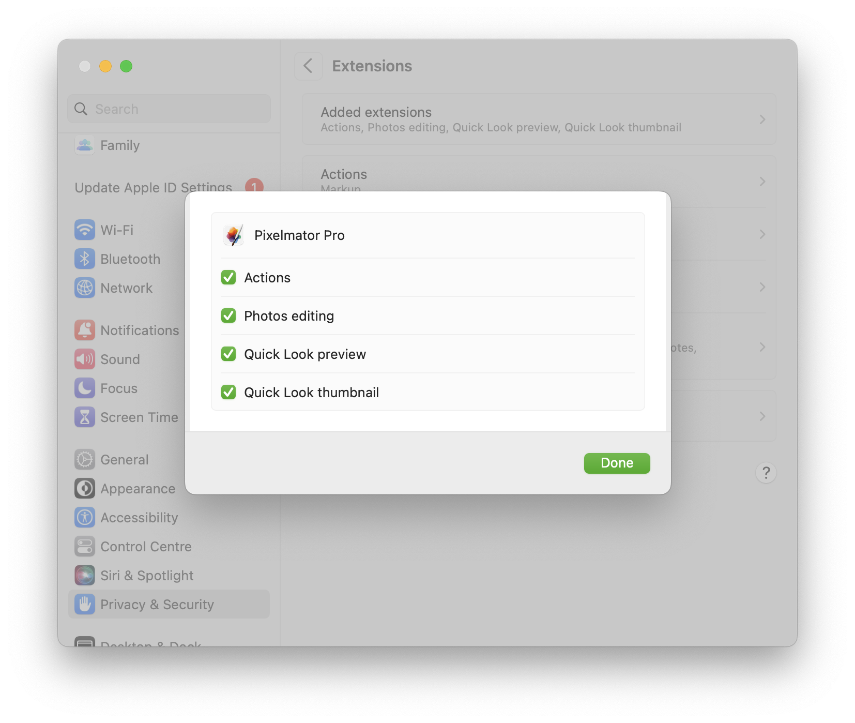Open Update Apple ID Settings
This screenshot has width=855, height=723.
pyautogui.click(x=154, y=188)
